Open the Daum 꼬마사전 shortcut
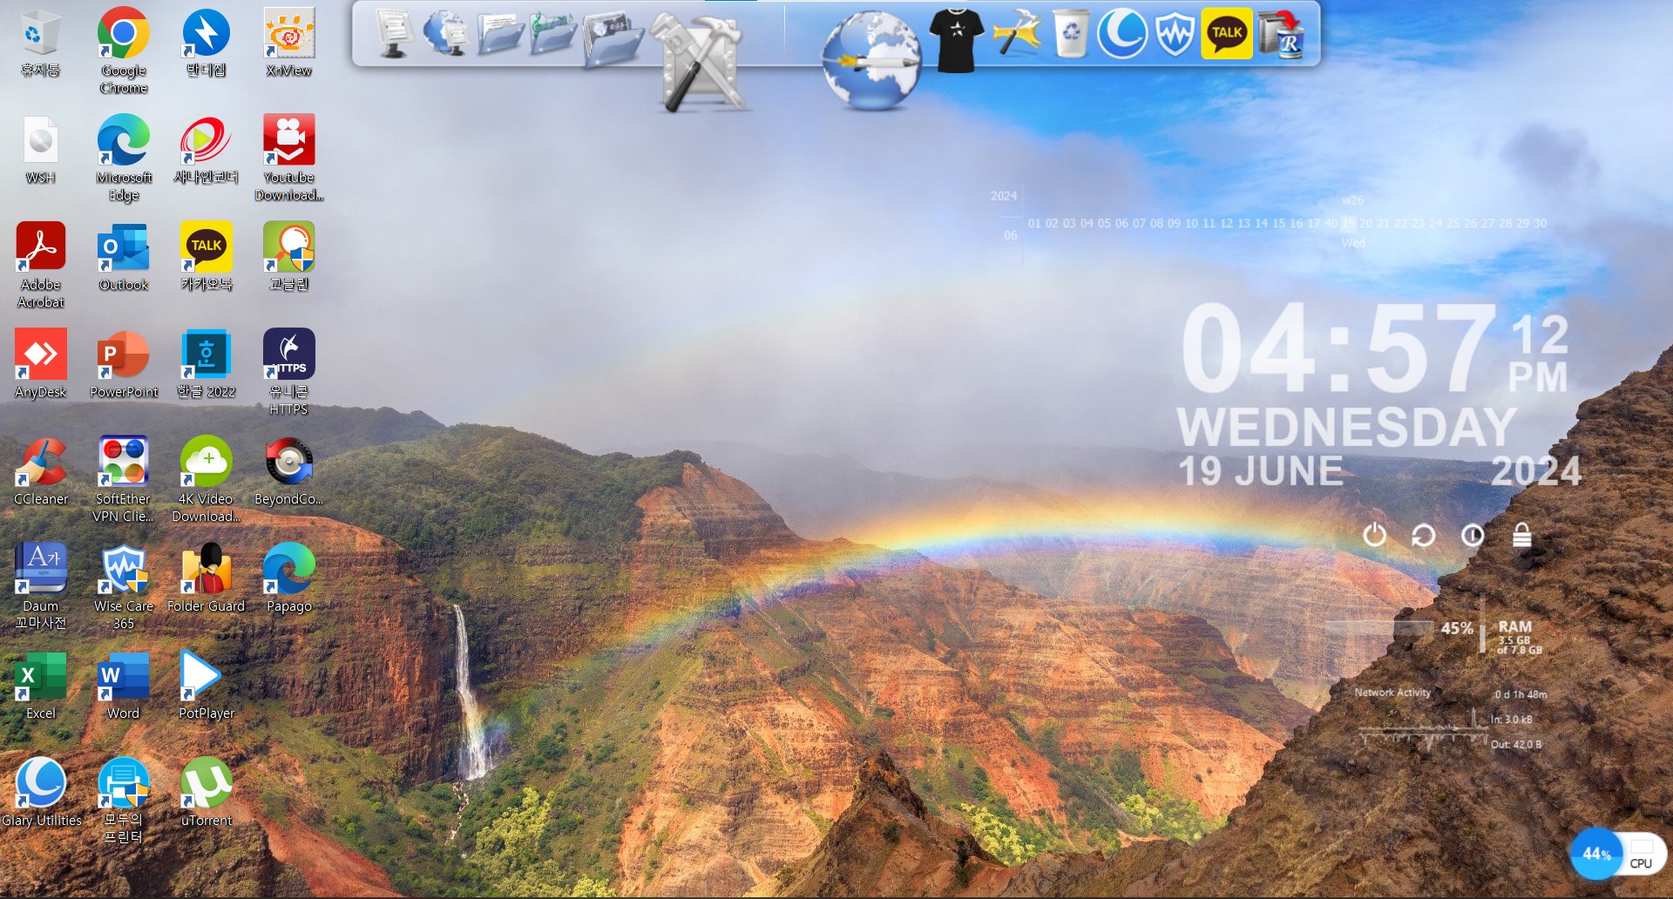 41,587
